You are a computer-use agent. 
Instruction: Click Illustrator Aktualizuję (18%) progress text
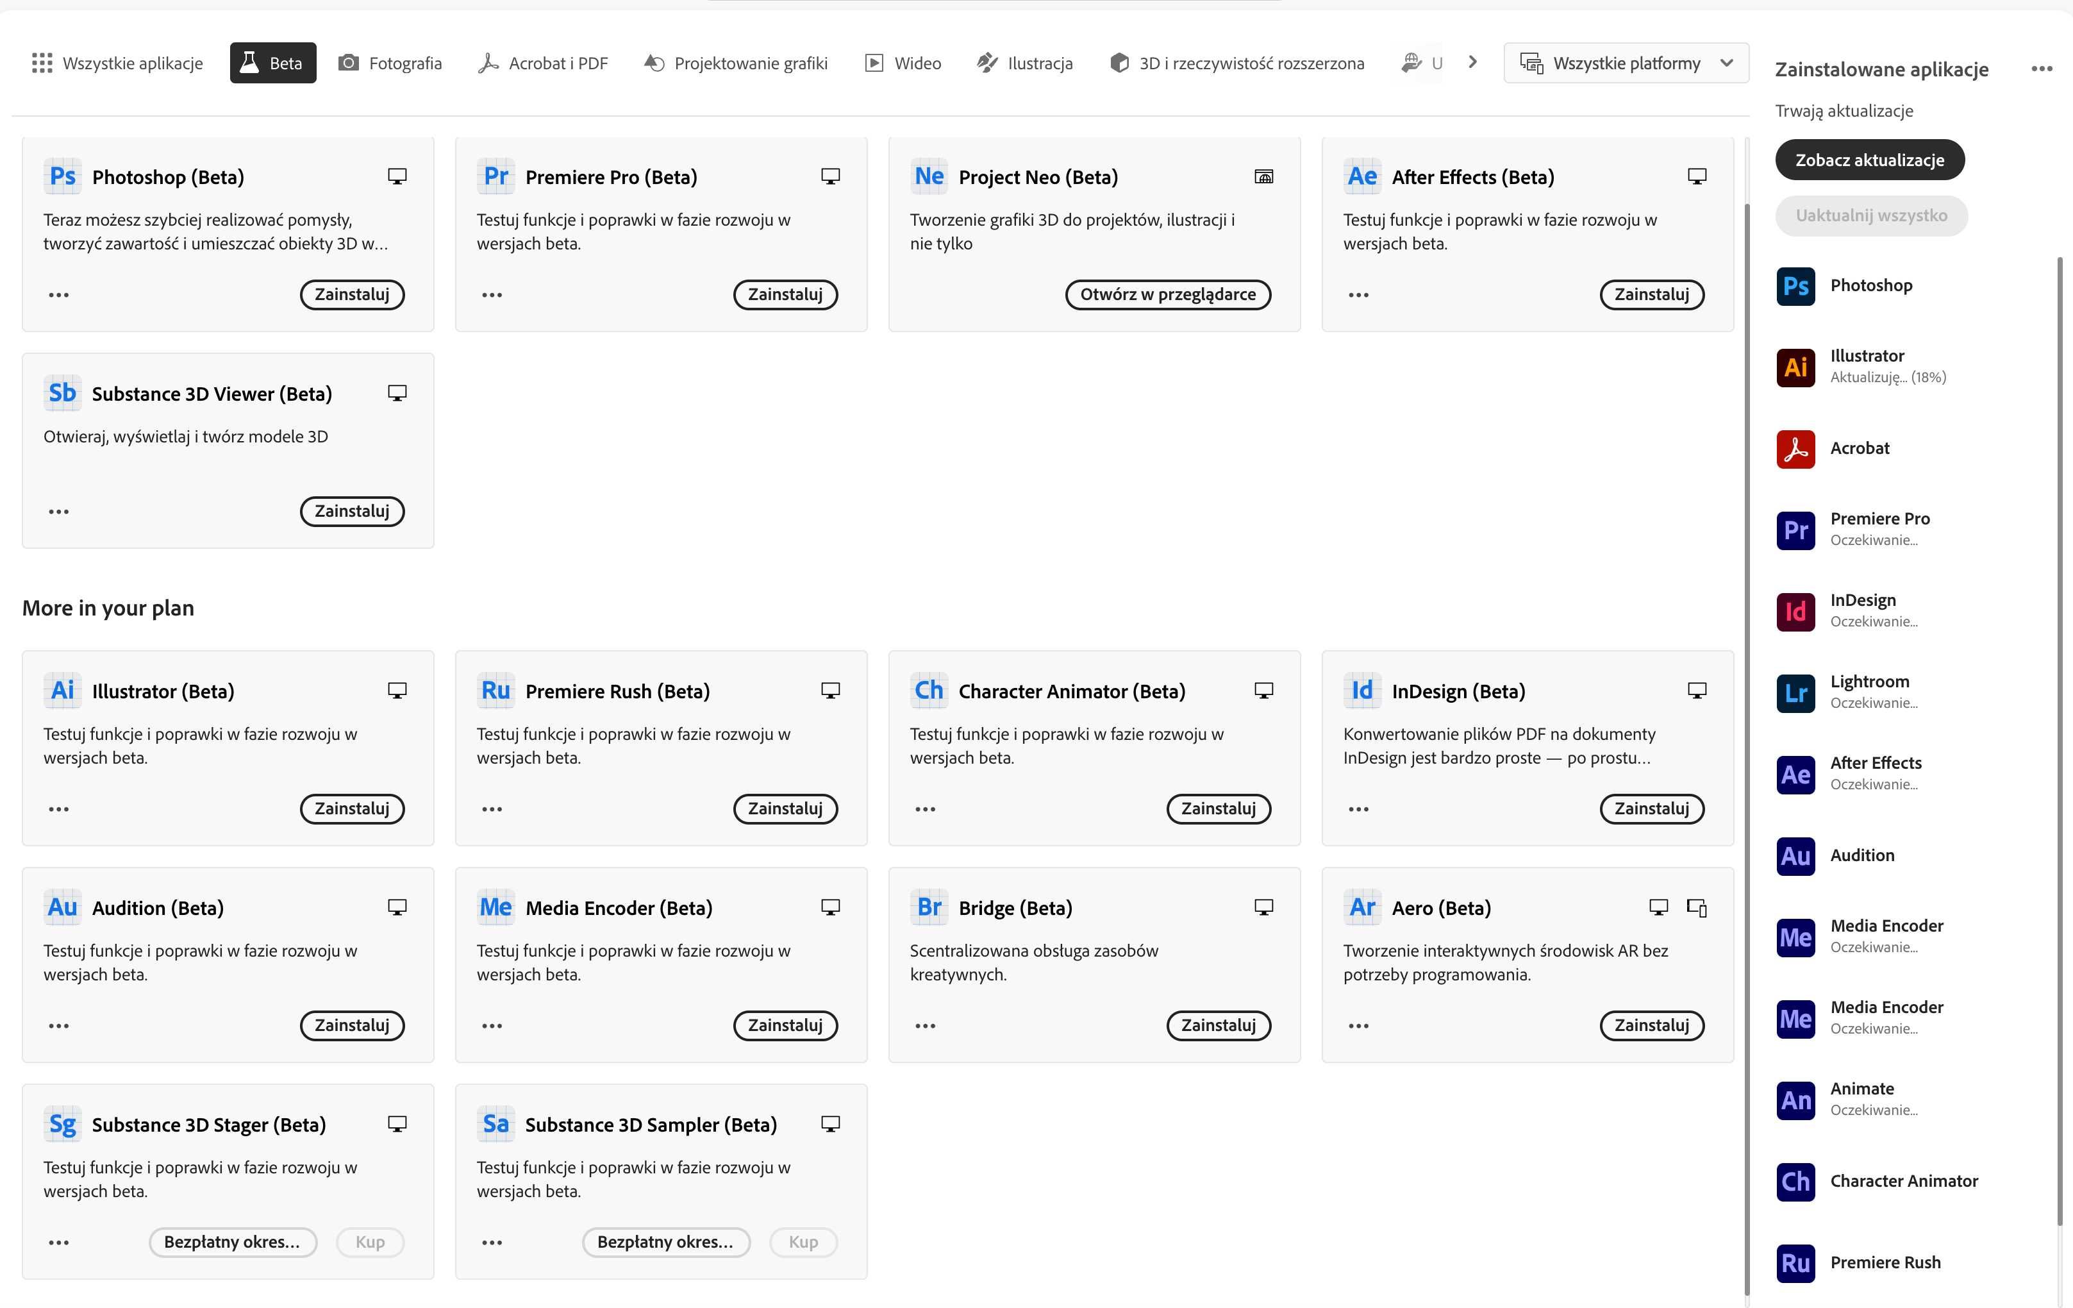tap(1888, 377)
